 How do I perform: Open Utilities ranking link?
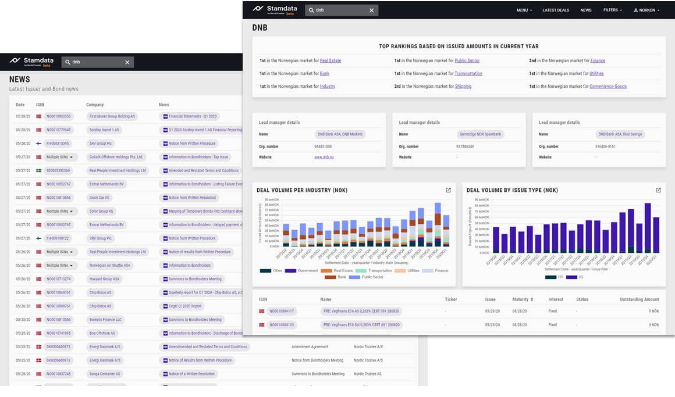pos(596,74)
